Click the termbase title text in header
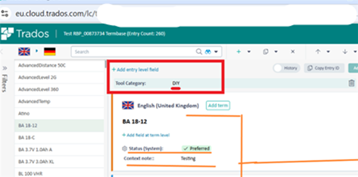Viewport: 358px width, 177px height. click(115, 34)
